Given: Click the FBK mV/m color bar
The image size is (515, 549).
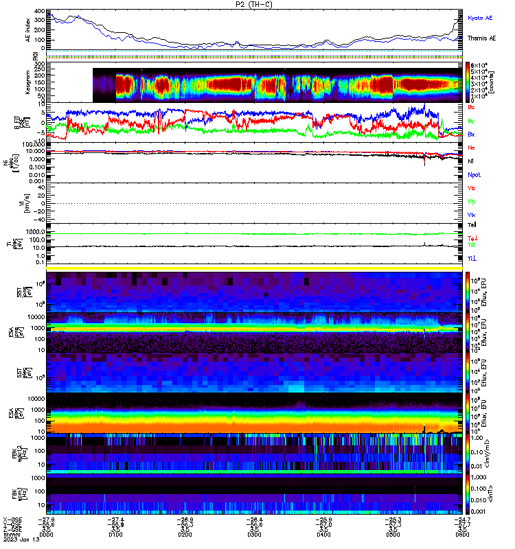Looking at the screenshot, I should (x=468, y=453).
